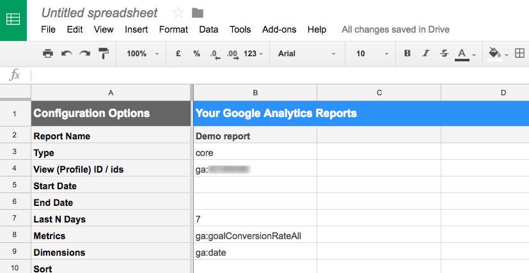Select the 'Configuration Options' cell
The image size is (529, 273).
click(111, 114)
